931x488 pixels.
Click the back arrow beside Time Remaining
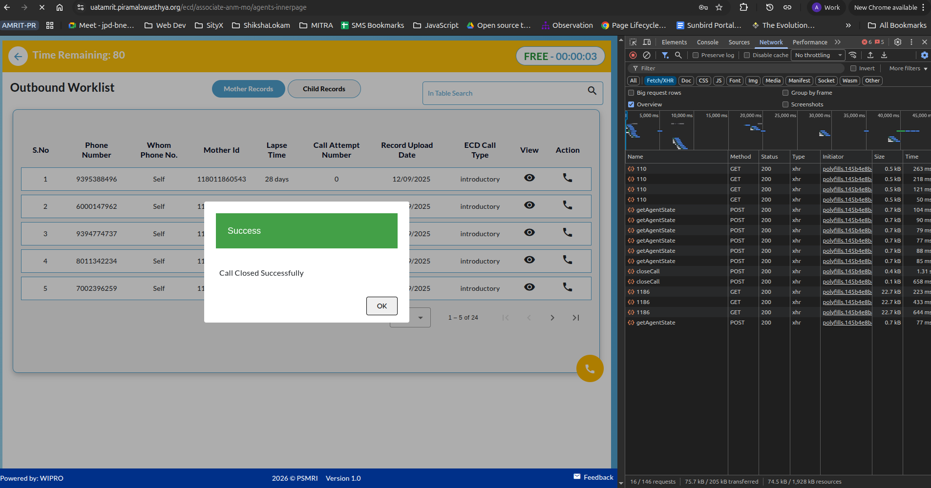[x=18, y=57]
